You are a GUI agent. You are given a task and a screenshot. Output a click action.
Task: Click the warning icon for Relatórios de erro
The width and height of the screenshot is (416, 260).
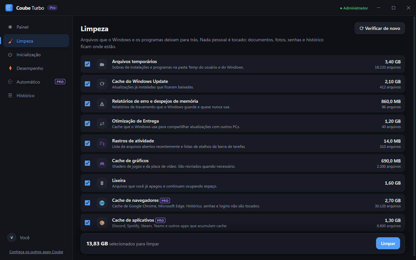[x=102, y=104]
